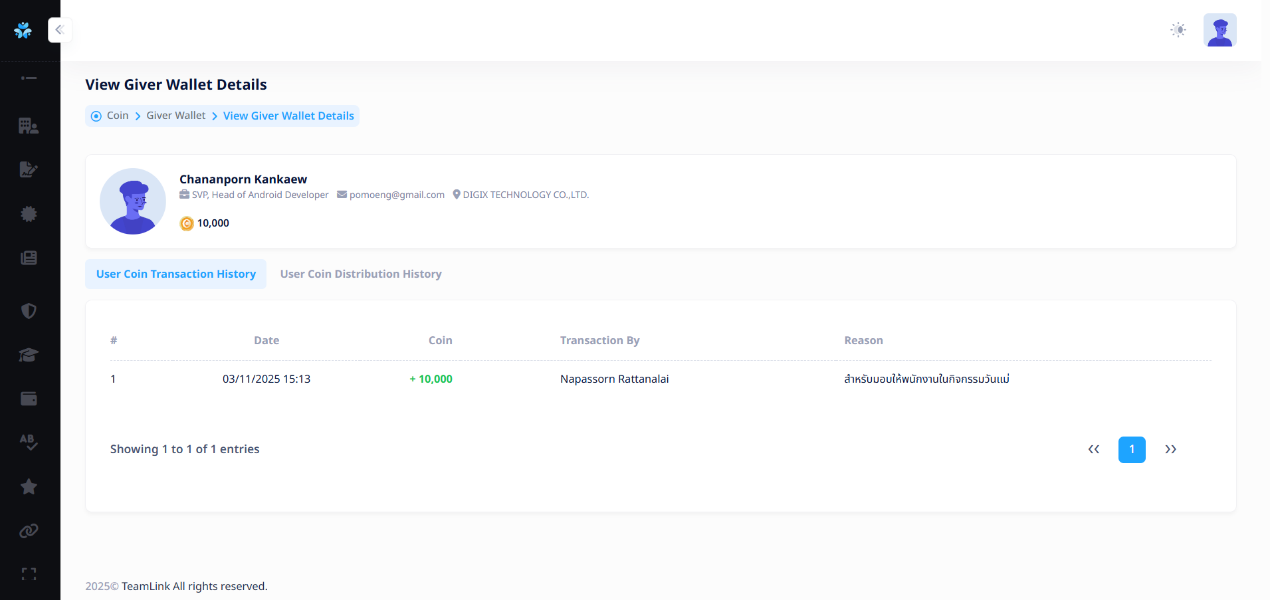Collapse the sidebar with double-chevron button
The image size is (1270, 600).
60,30
